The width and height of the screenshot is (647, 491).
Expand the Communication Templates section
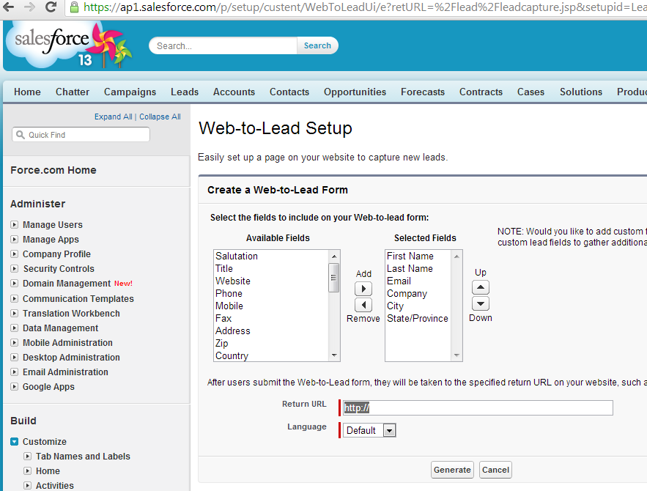click(15, 299)
